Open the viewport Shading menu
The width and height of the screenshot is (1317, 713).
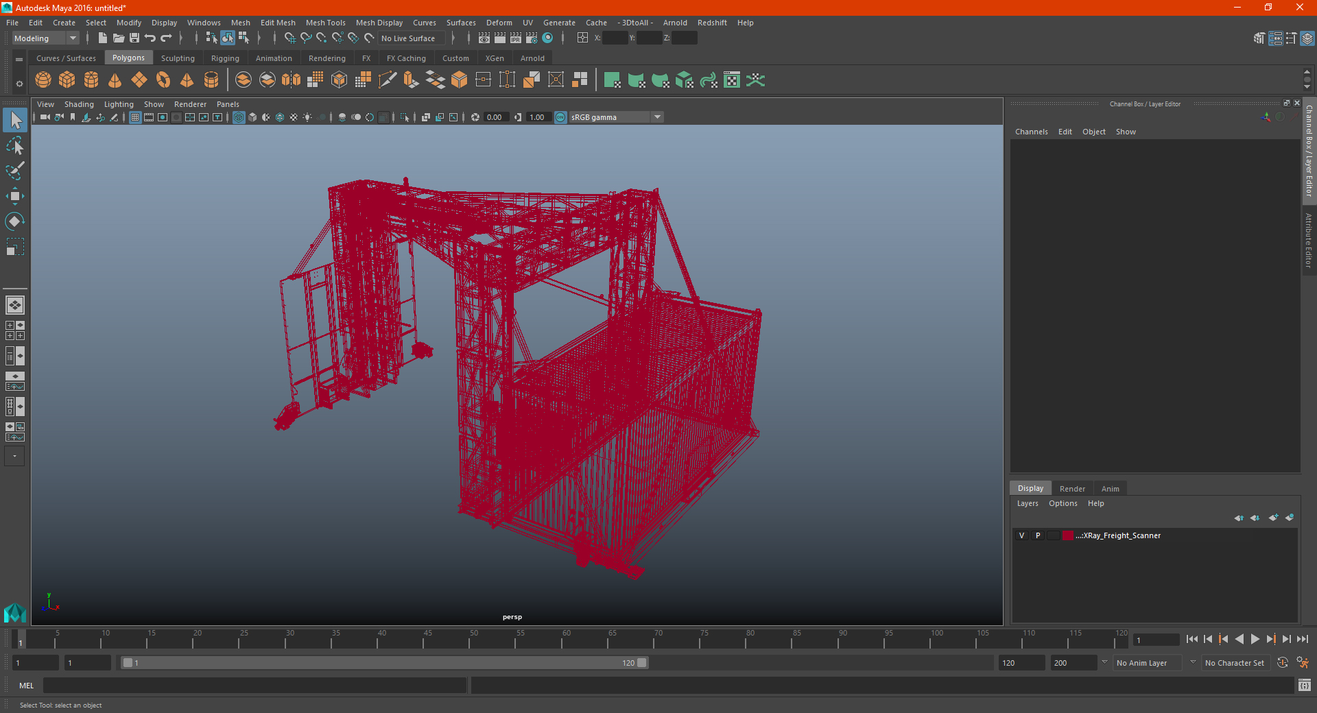tap(79, 104)
